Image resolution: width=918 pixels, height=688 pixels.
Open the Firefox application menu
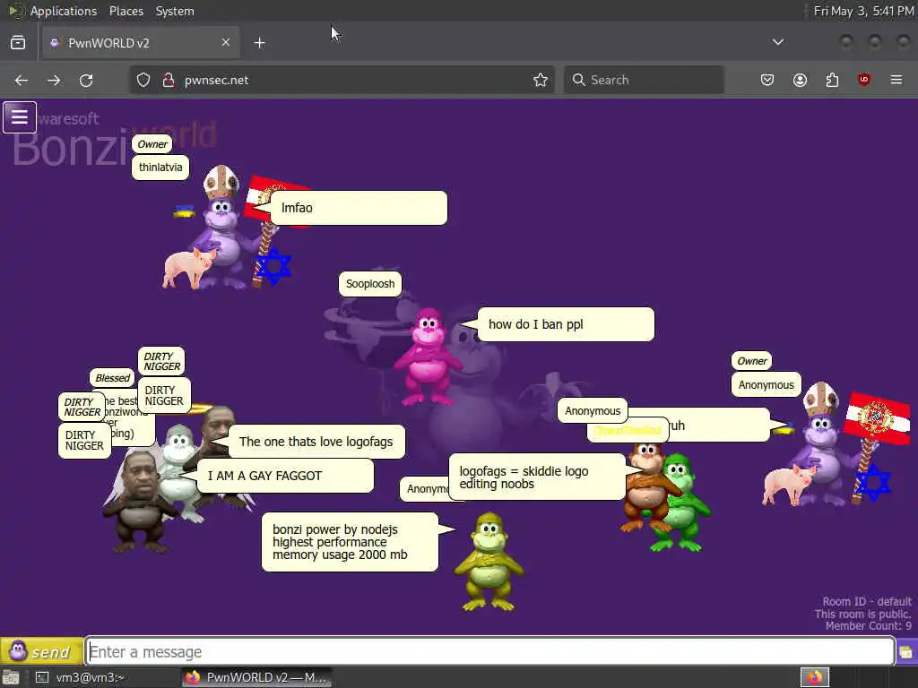click(x=896, y=80)
